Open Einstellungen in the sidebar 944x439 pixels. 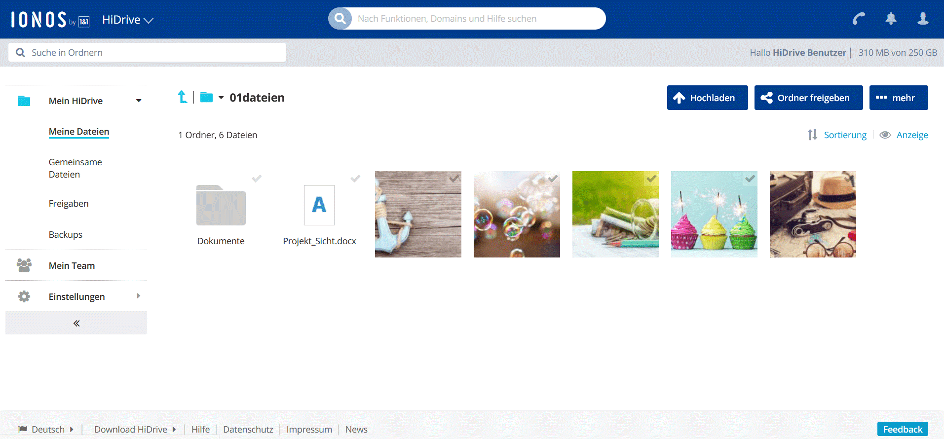pos(76,296)
